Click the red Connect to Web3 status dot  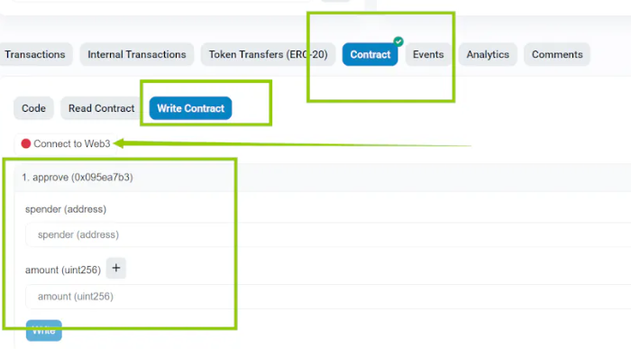click(26, 143)
